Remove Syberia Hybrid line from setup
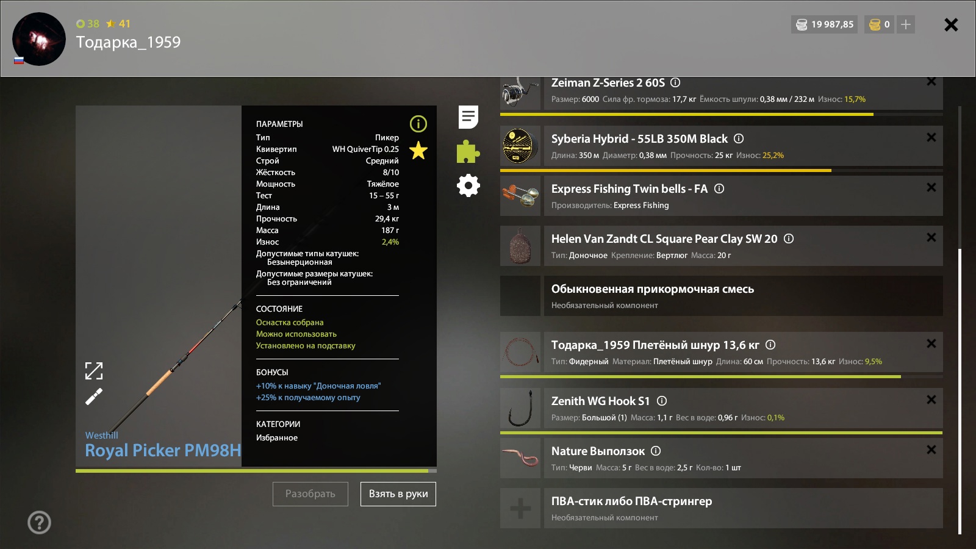 point(931,137)
